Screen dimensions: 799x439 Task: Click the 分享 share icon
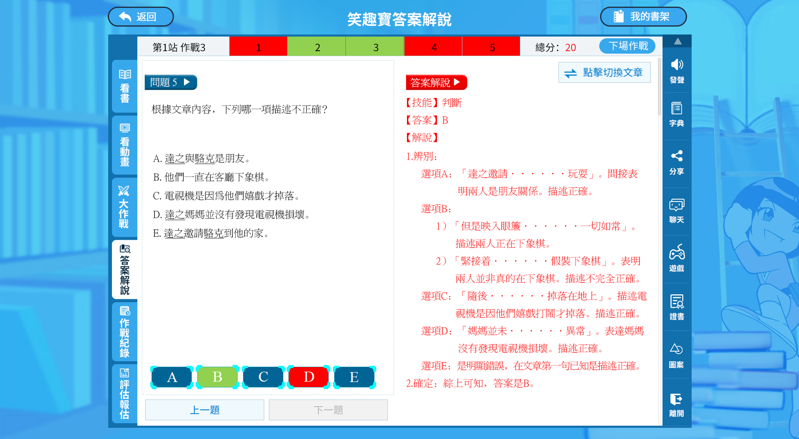(677, 162)
